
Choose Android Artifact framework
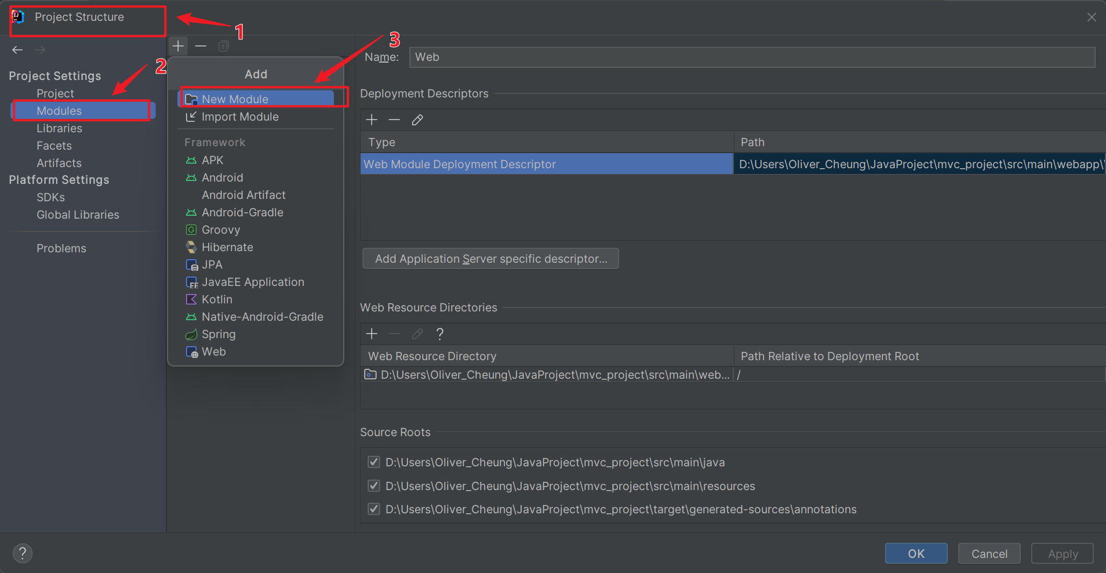coord(256,195)
